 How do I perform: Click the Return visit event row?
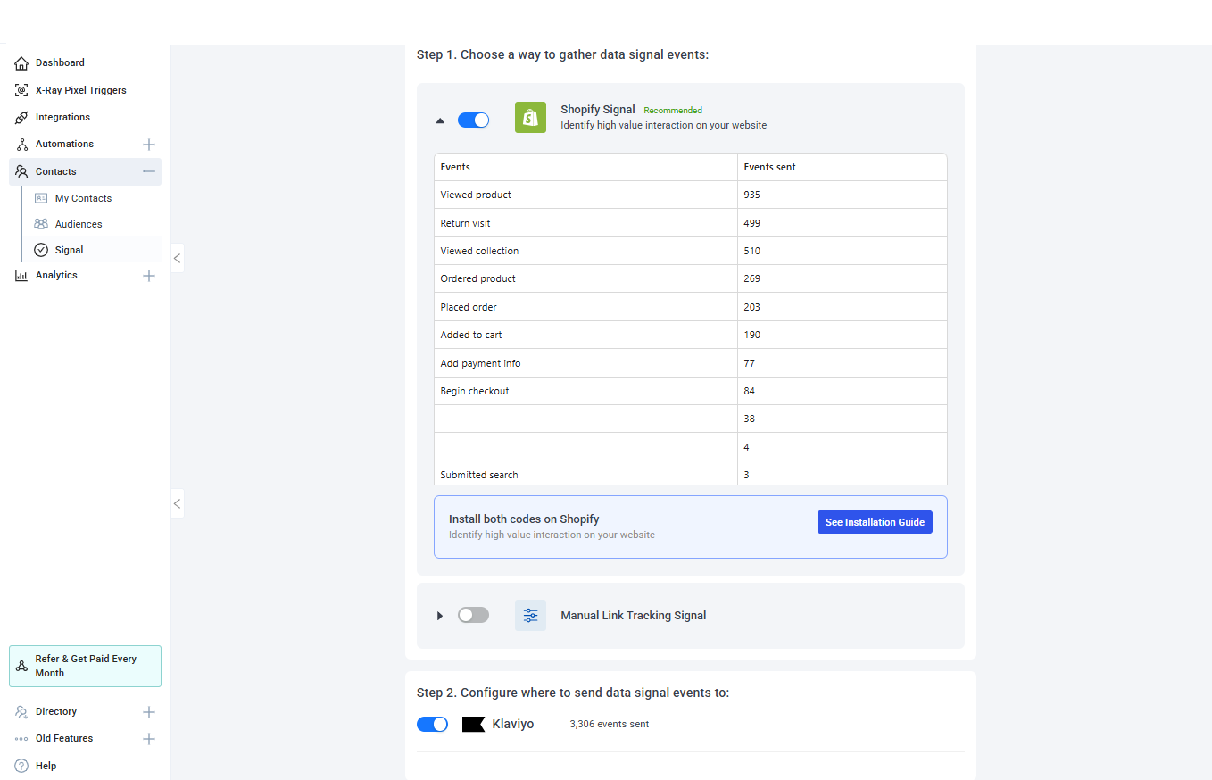[691, 223]
